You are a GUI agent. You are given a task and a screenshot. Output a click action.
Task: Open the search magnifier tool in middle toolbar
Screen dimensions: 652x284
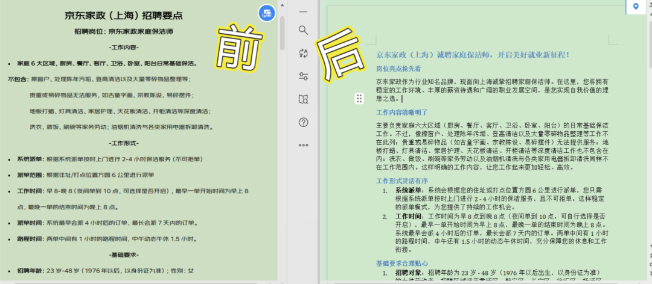point(303,30)
